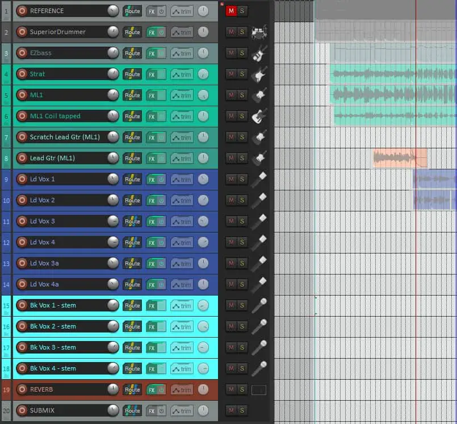Arm the Strat track for recording
Image resolution: width=457 pixels, height=424 pixels.
pos(22,74)
